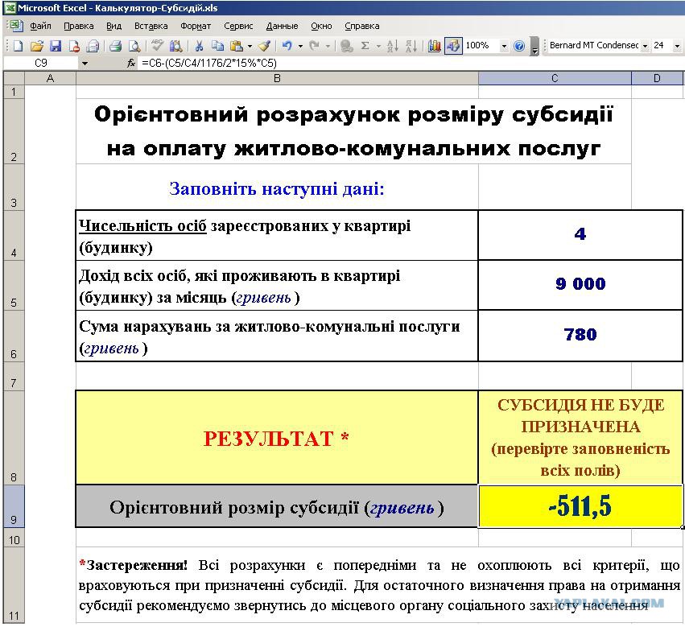
Task: Click the formula bar with =C6-(C5/C4...
Action: pyautogui.click(x=411, y=64)
